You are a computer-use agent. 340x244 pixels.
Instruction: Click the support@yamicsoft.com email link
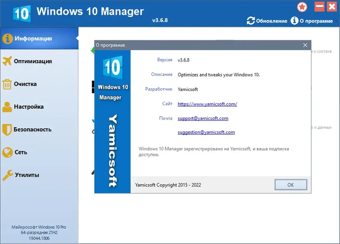pyautogui.click(x=203, y=118)
